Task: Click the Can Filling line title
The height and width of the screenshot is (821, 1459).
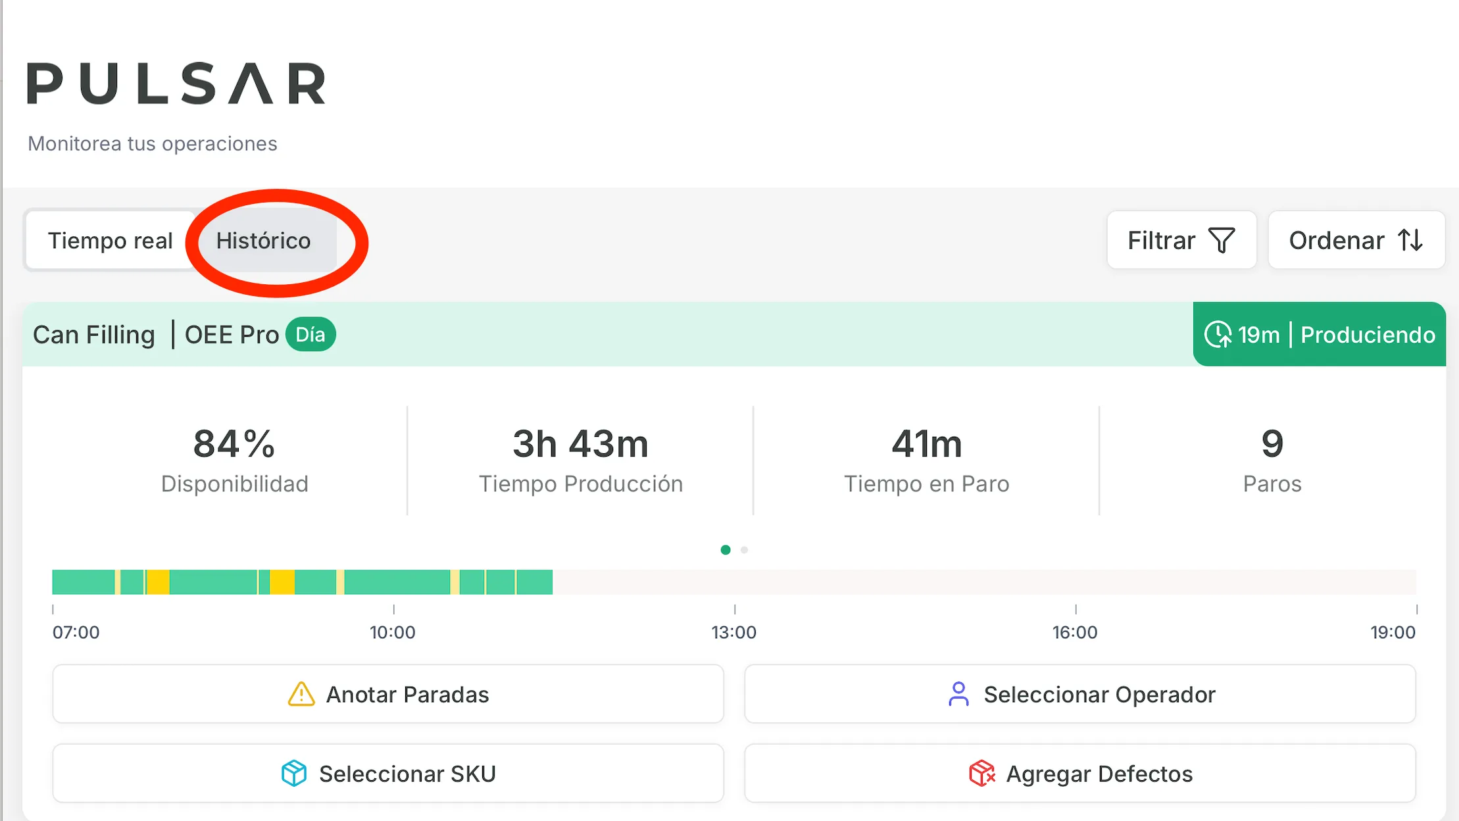Action: [x=94, y=335]
